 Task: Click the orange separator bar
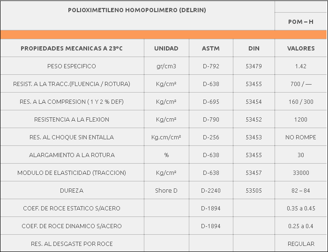(x=164, y=35)
